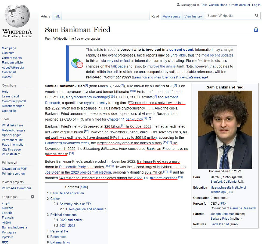Click talk page link in notice box
The image size is (262, 244).
click(118, 66)
